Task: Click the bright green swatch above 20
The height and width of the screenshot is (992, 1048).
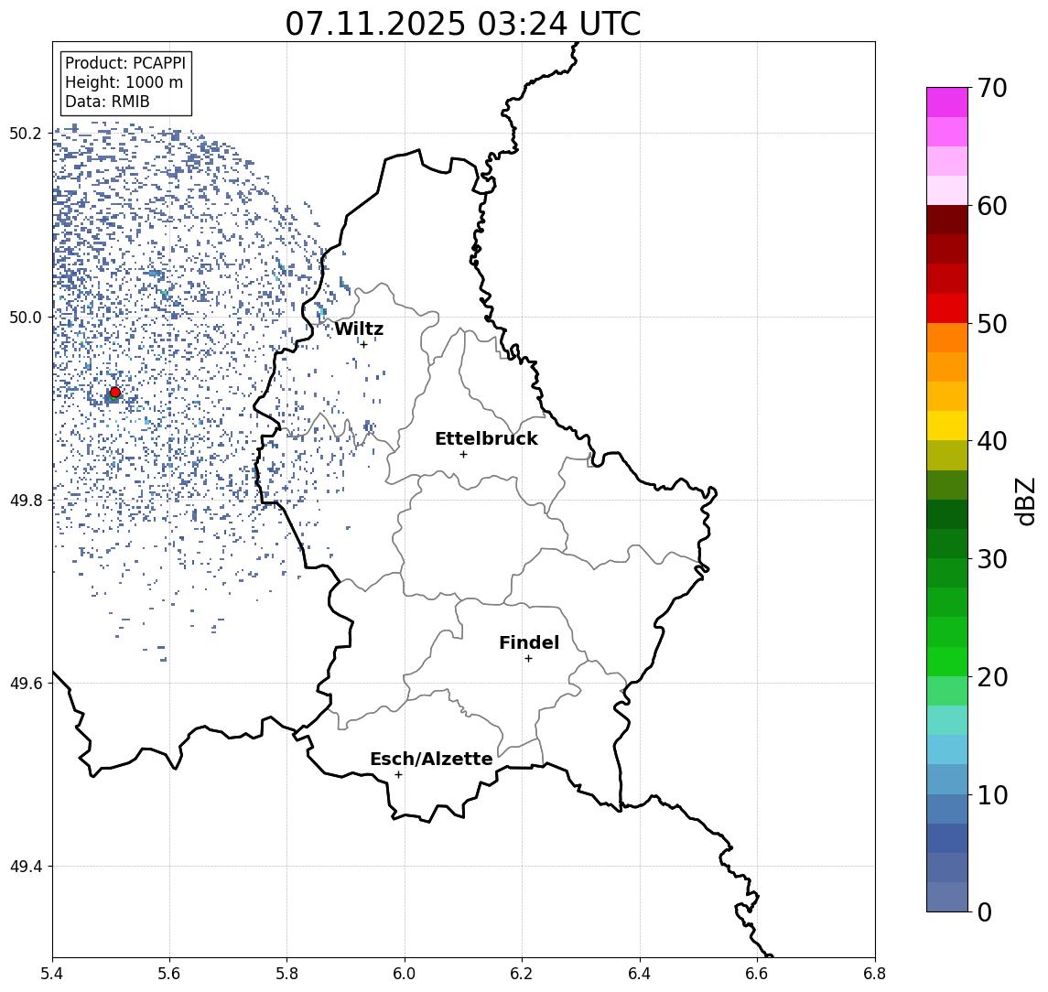Action: [x=947, y=662]
